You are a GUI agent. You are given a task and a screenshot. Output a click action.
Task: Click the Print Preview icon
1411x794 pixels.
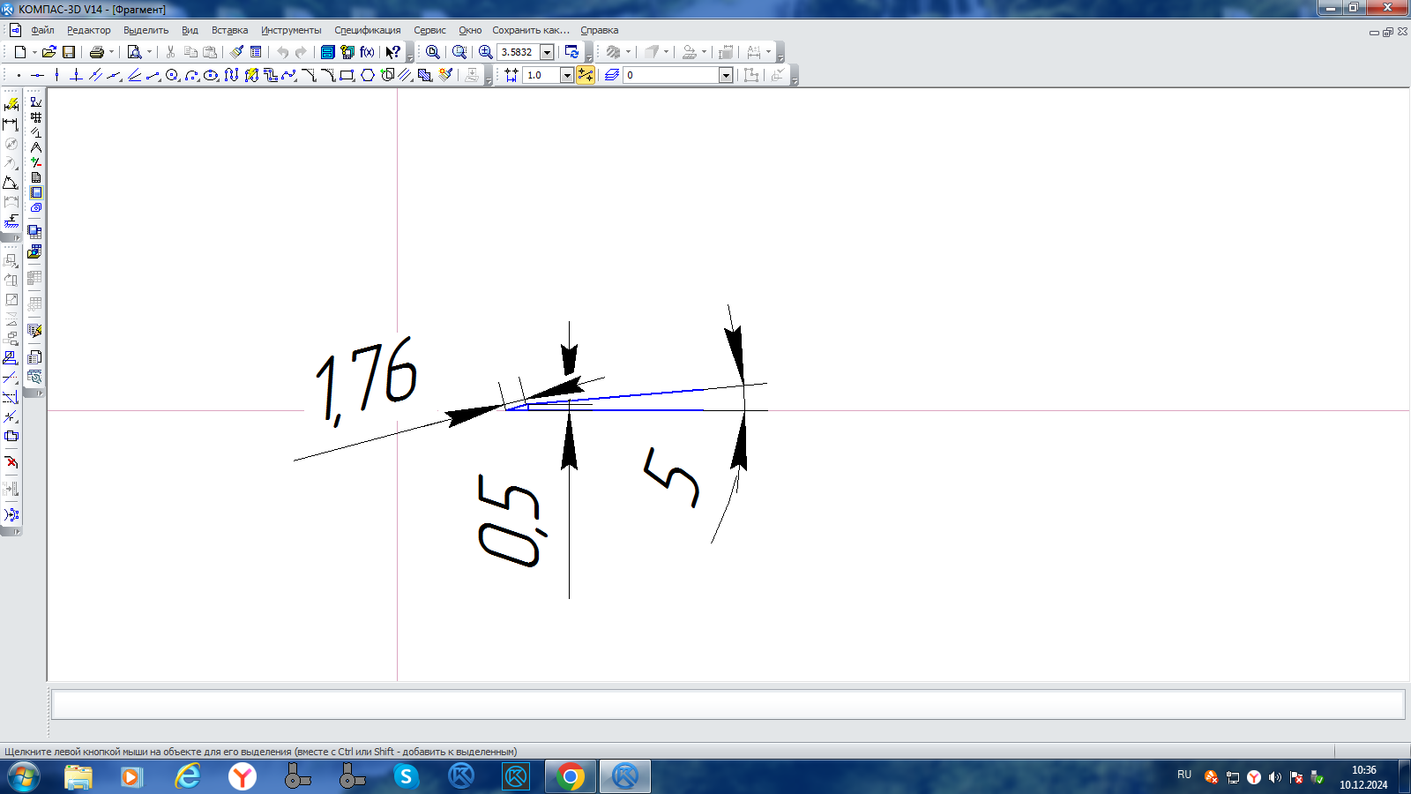(x=134, y=52)
